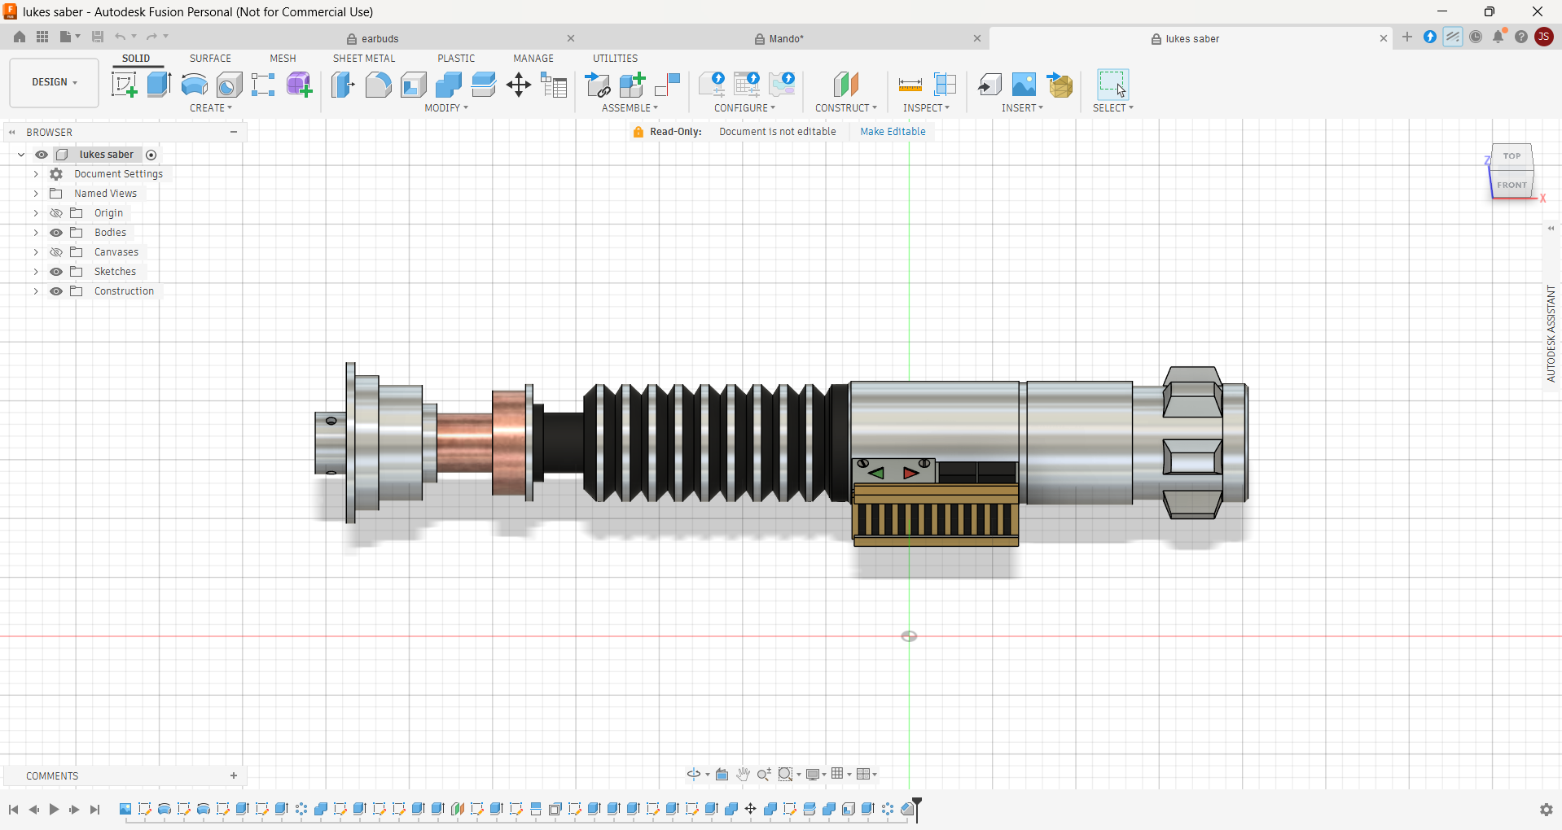Play the timeline
The height and width of the screenshot is (830, 1562).
pos(54,810)
